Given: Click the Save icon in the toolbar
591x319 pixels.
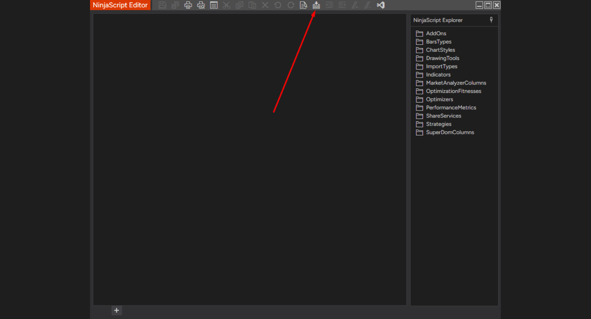Looking at the screenshot, I should click(x=162, y=5).
